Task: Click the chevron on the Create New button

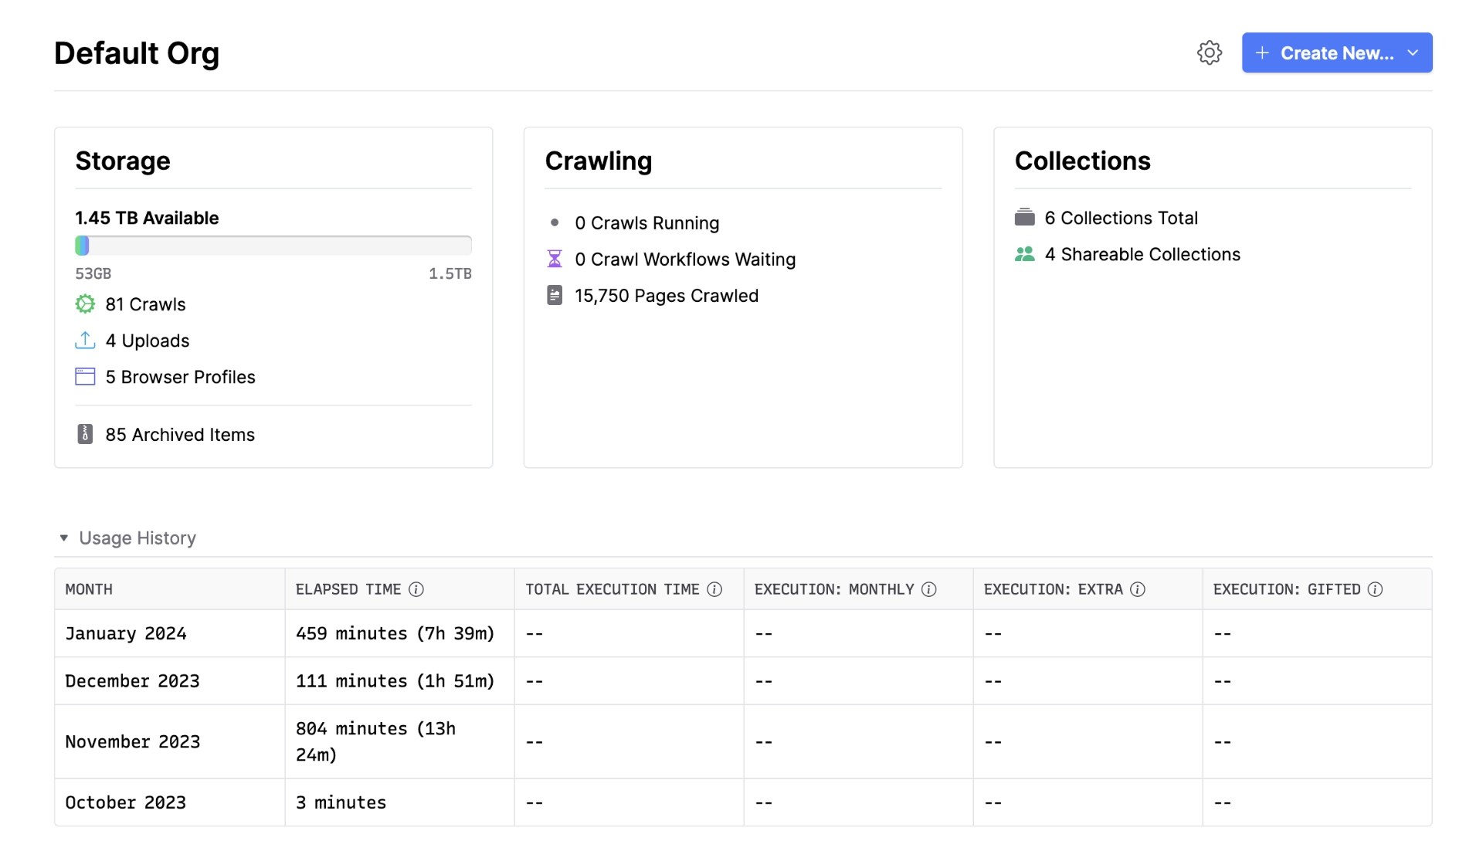Action: pyautogui.click(x=1414, y=53)
